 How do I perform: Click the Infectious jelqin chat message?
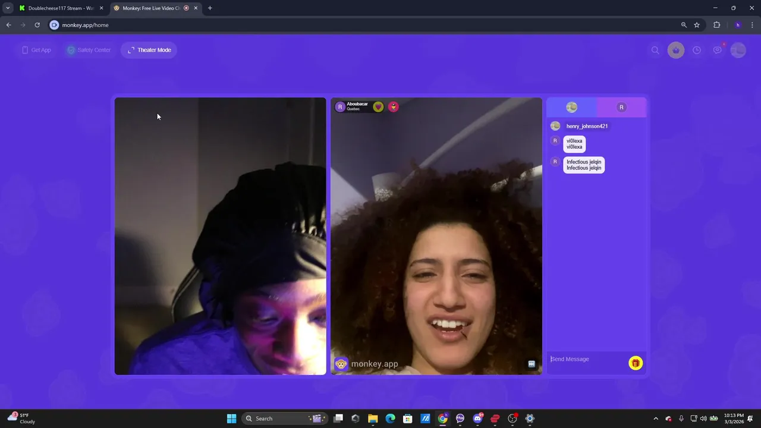(584, 165)
